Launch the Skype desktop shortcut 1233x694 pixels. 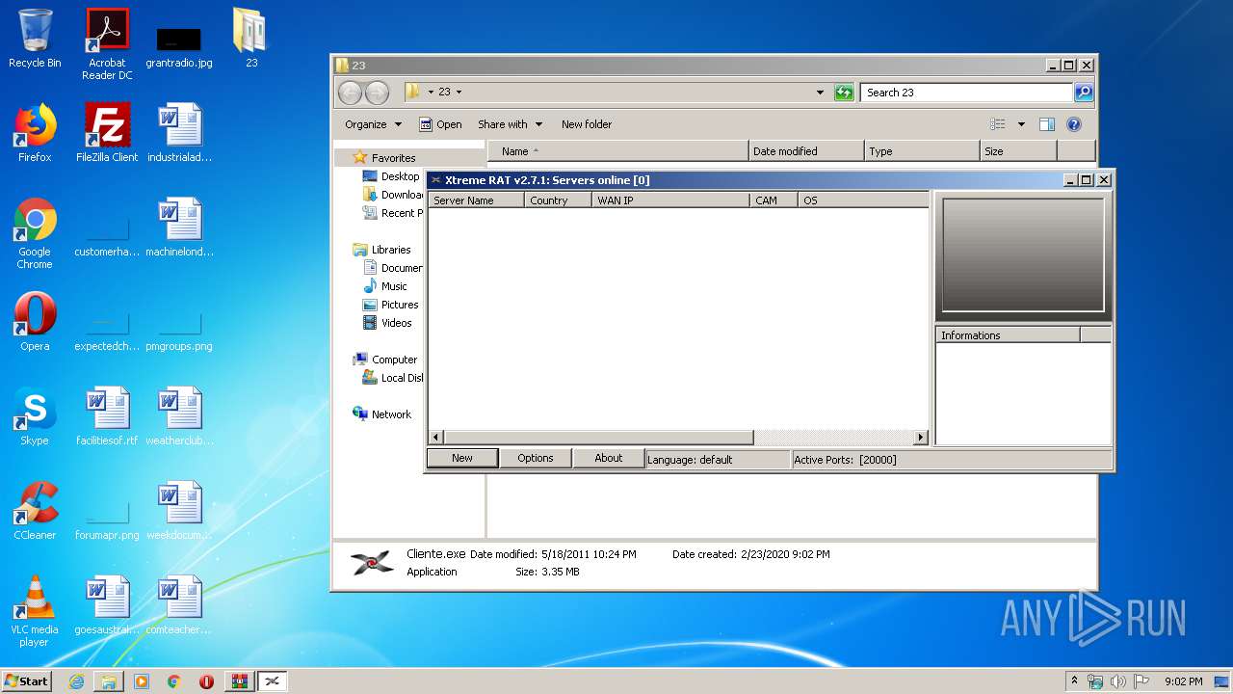35,416
